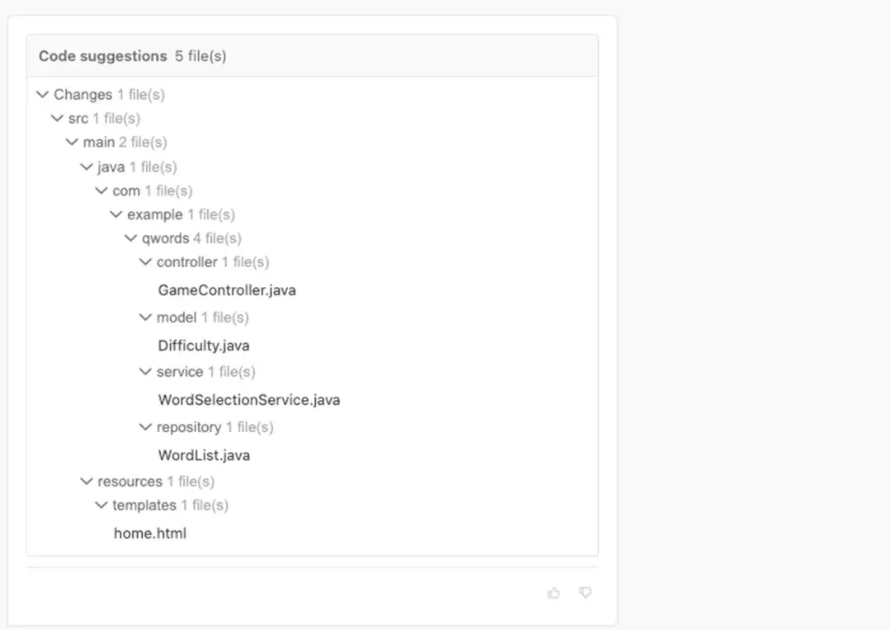Collapse the Changes root folder
Screen dimensions: 891x630
coord(43,95)
